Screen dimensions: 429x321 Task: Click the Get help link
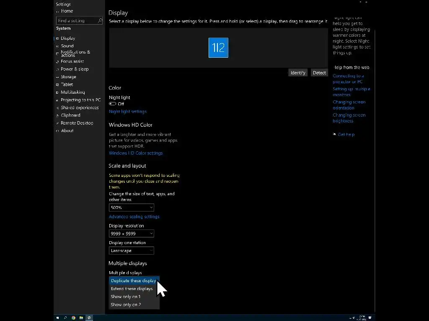point(346,134)
